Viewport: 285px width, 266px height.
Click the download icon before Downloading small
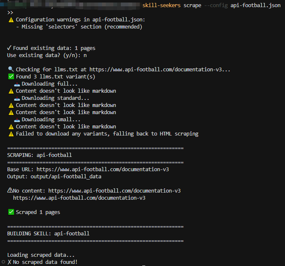tap(17, 120)
